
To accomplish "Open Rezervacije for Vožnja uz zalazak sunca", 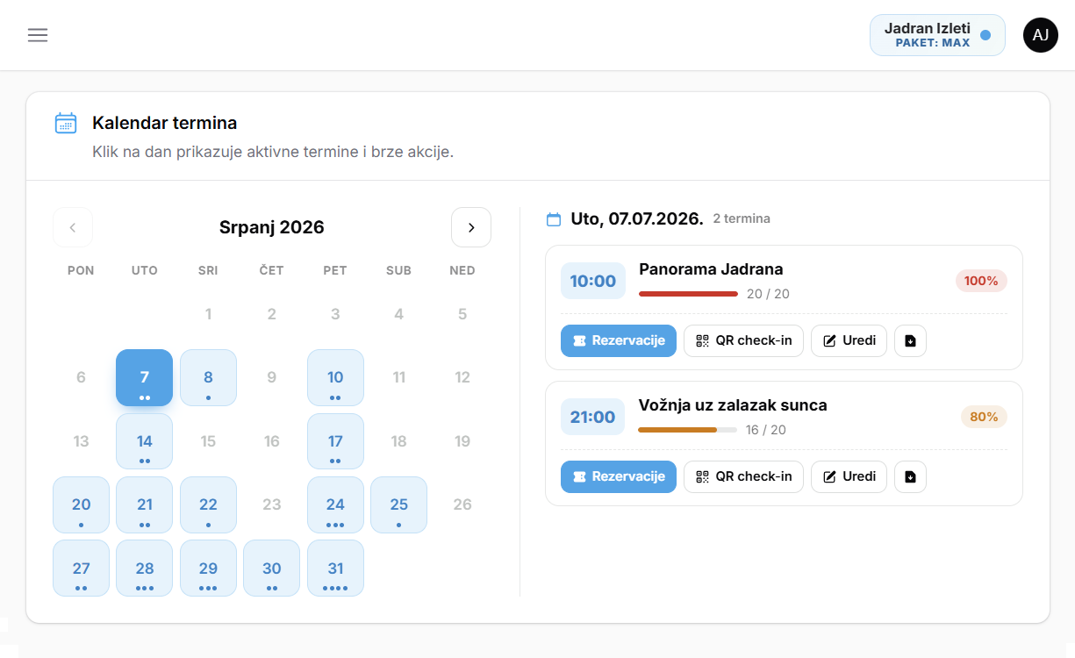I will pos(619,476).
